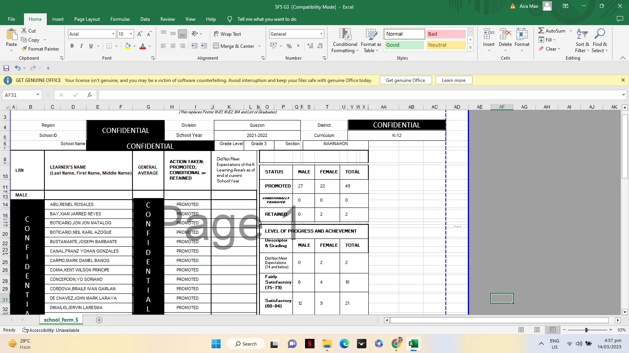Click the fill color bucket swatch

point(127,46)
